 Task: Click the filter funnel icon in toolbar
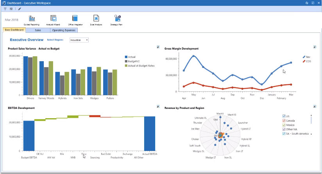coord(5,9)
